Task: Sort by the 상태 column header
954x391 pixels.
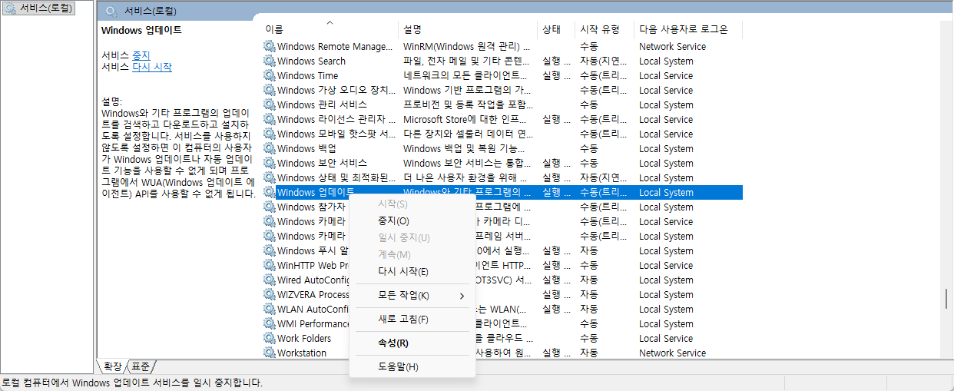Action: click(556, 29)
